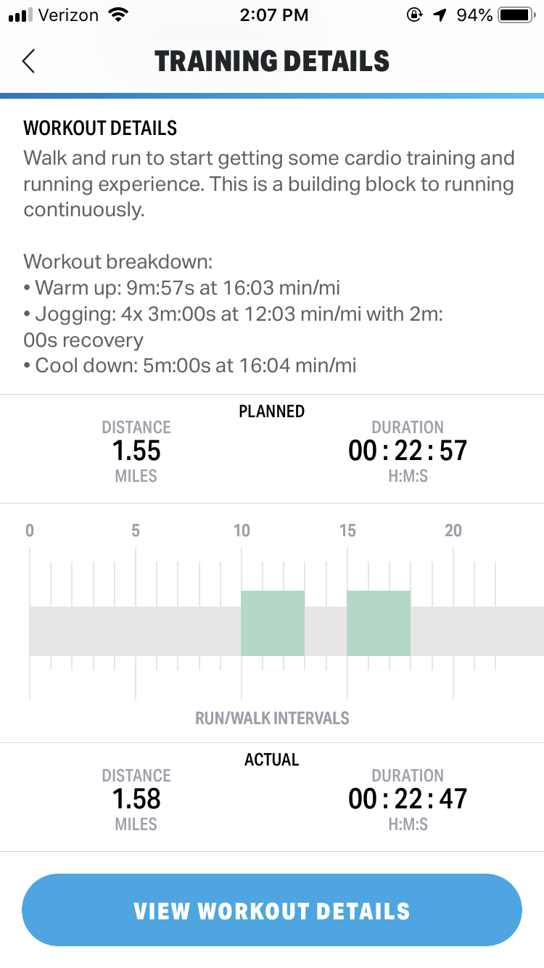
Task: Tap the rotation lock status icon
Action: (414, 15)
